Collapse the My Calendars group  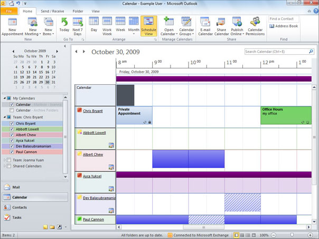point(5,98)
